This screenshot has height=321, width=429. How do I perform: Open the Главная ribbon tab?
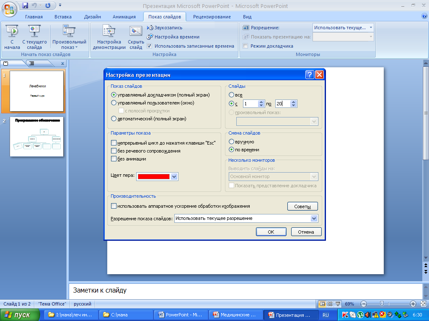click(x=34, y=17)
